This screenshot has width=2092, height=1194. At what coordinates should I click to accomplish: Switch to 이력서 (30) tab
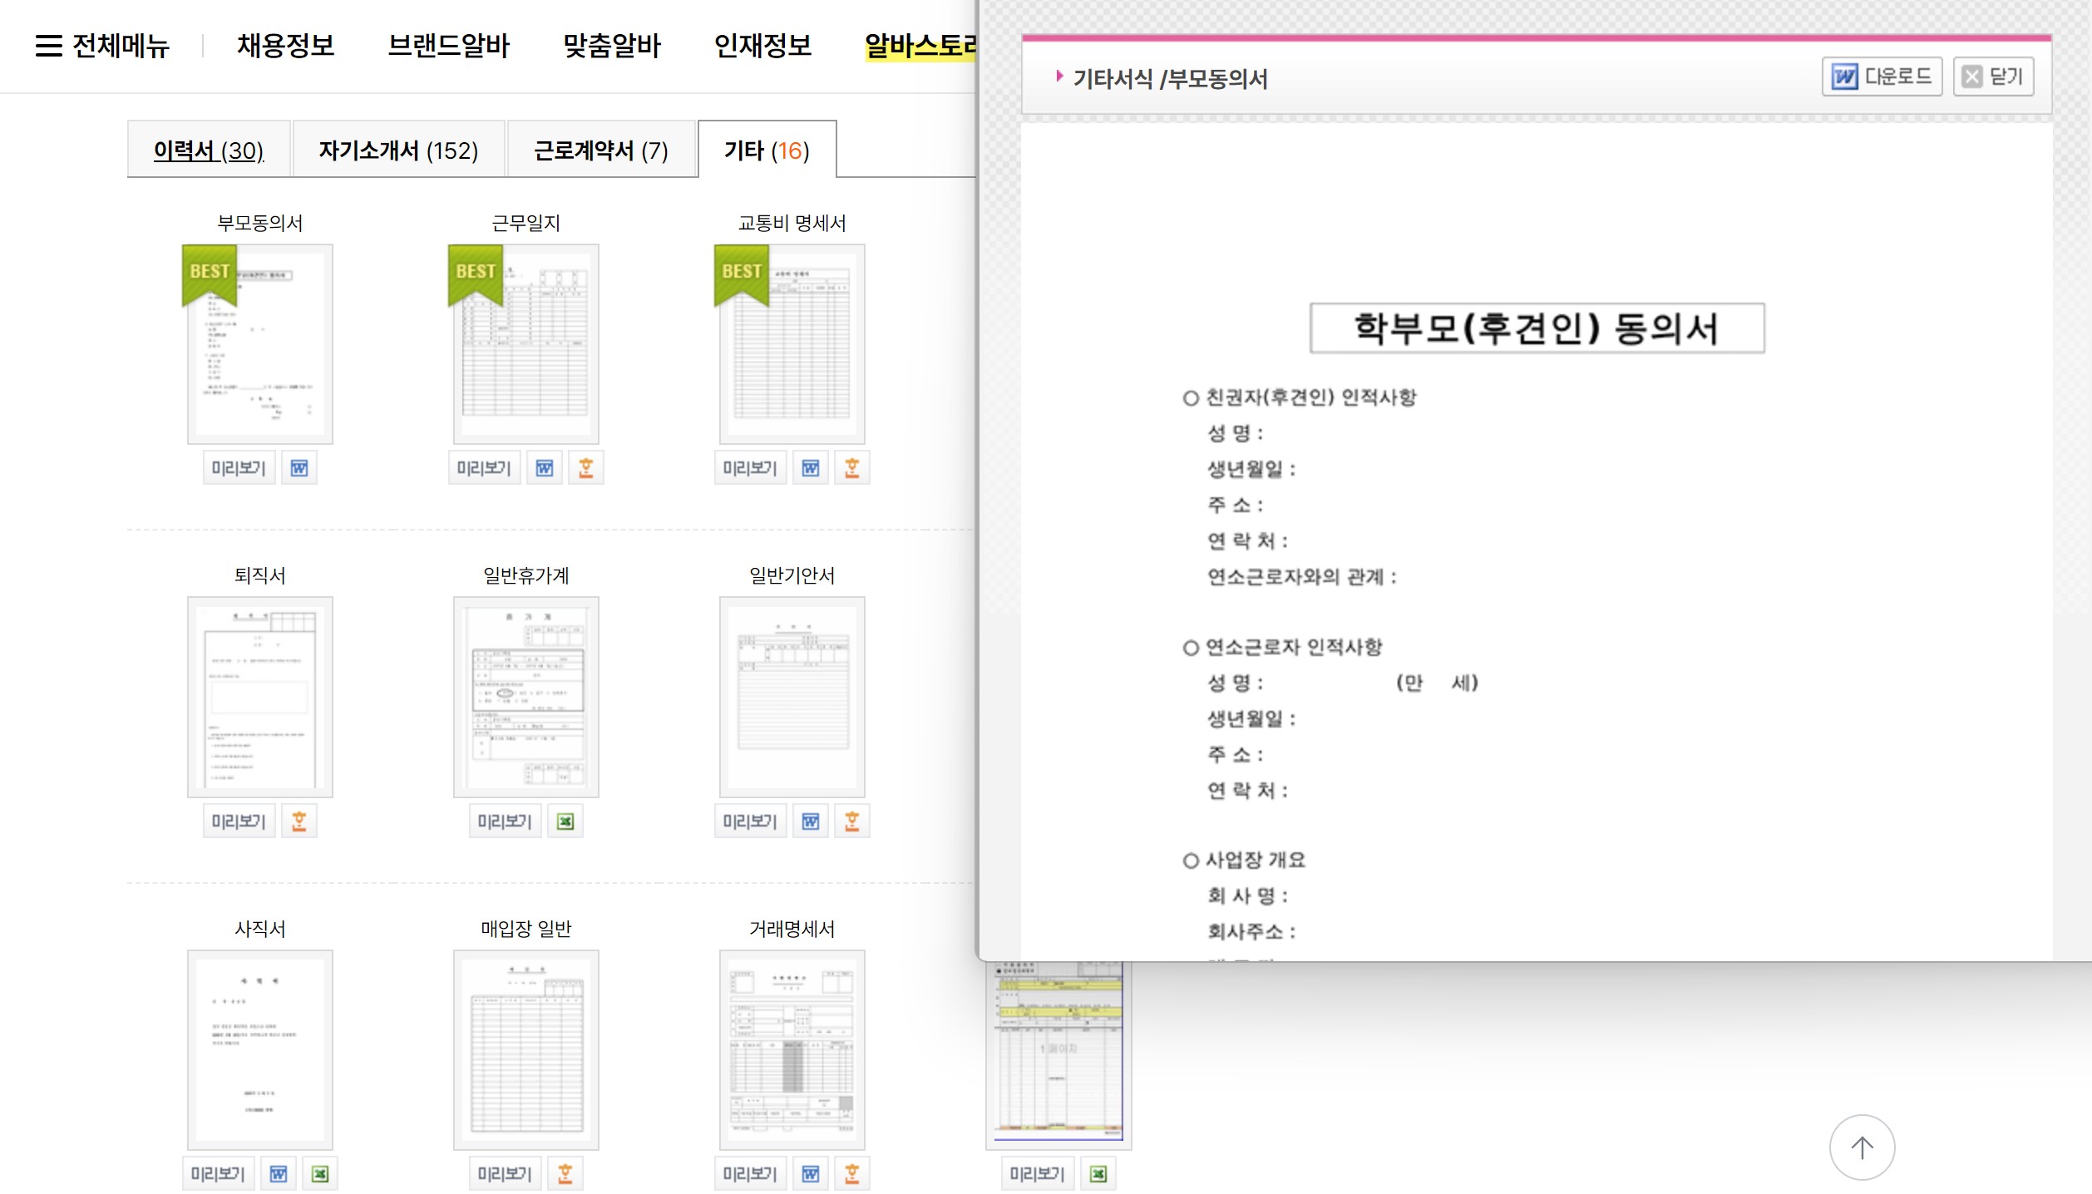click(209, 150)
